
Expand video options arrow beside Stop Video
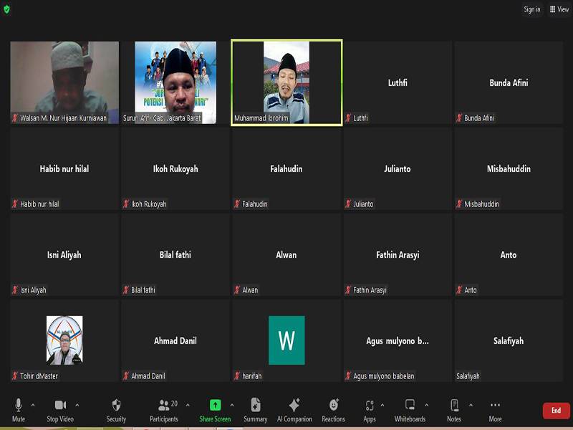pyautogui.click(x=77, y=405)
